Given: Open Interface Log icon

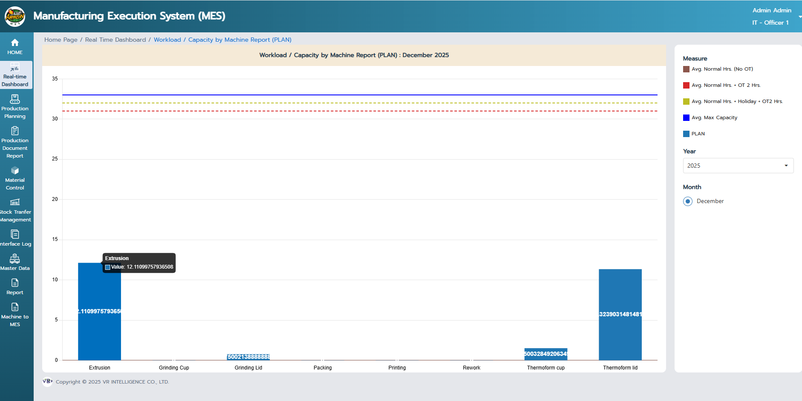Looking at the screenshot, I should (x=15, y=234).
